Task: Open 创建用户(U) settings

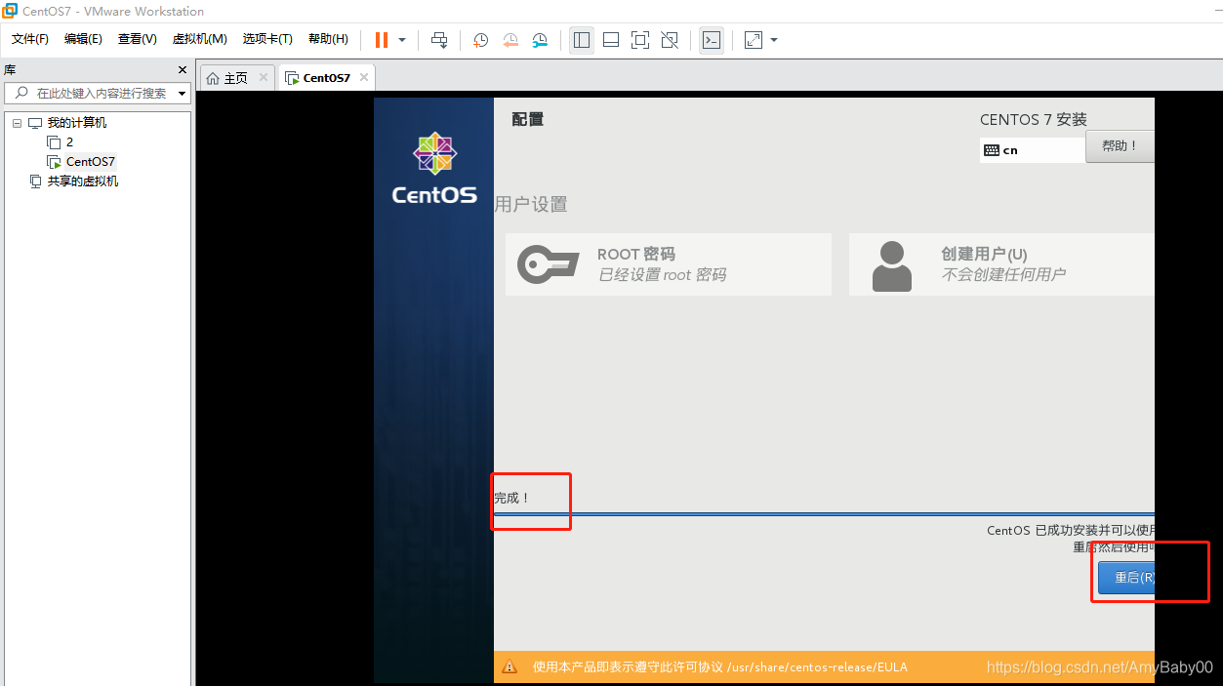Action: (1001, 264)
